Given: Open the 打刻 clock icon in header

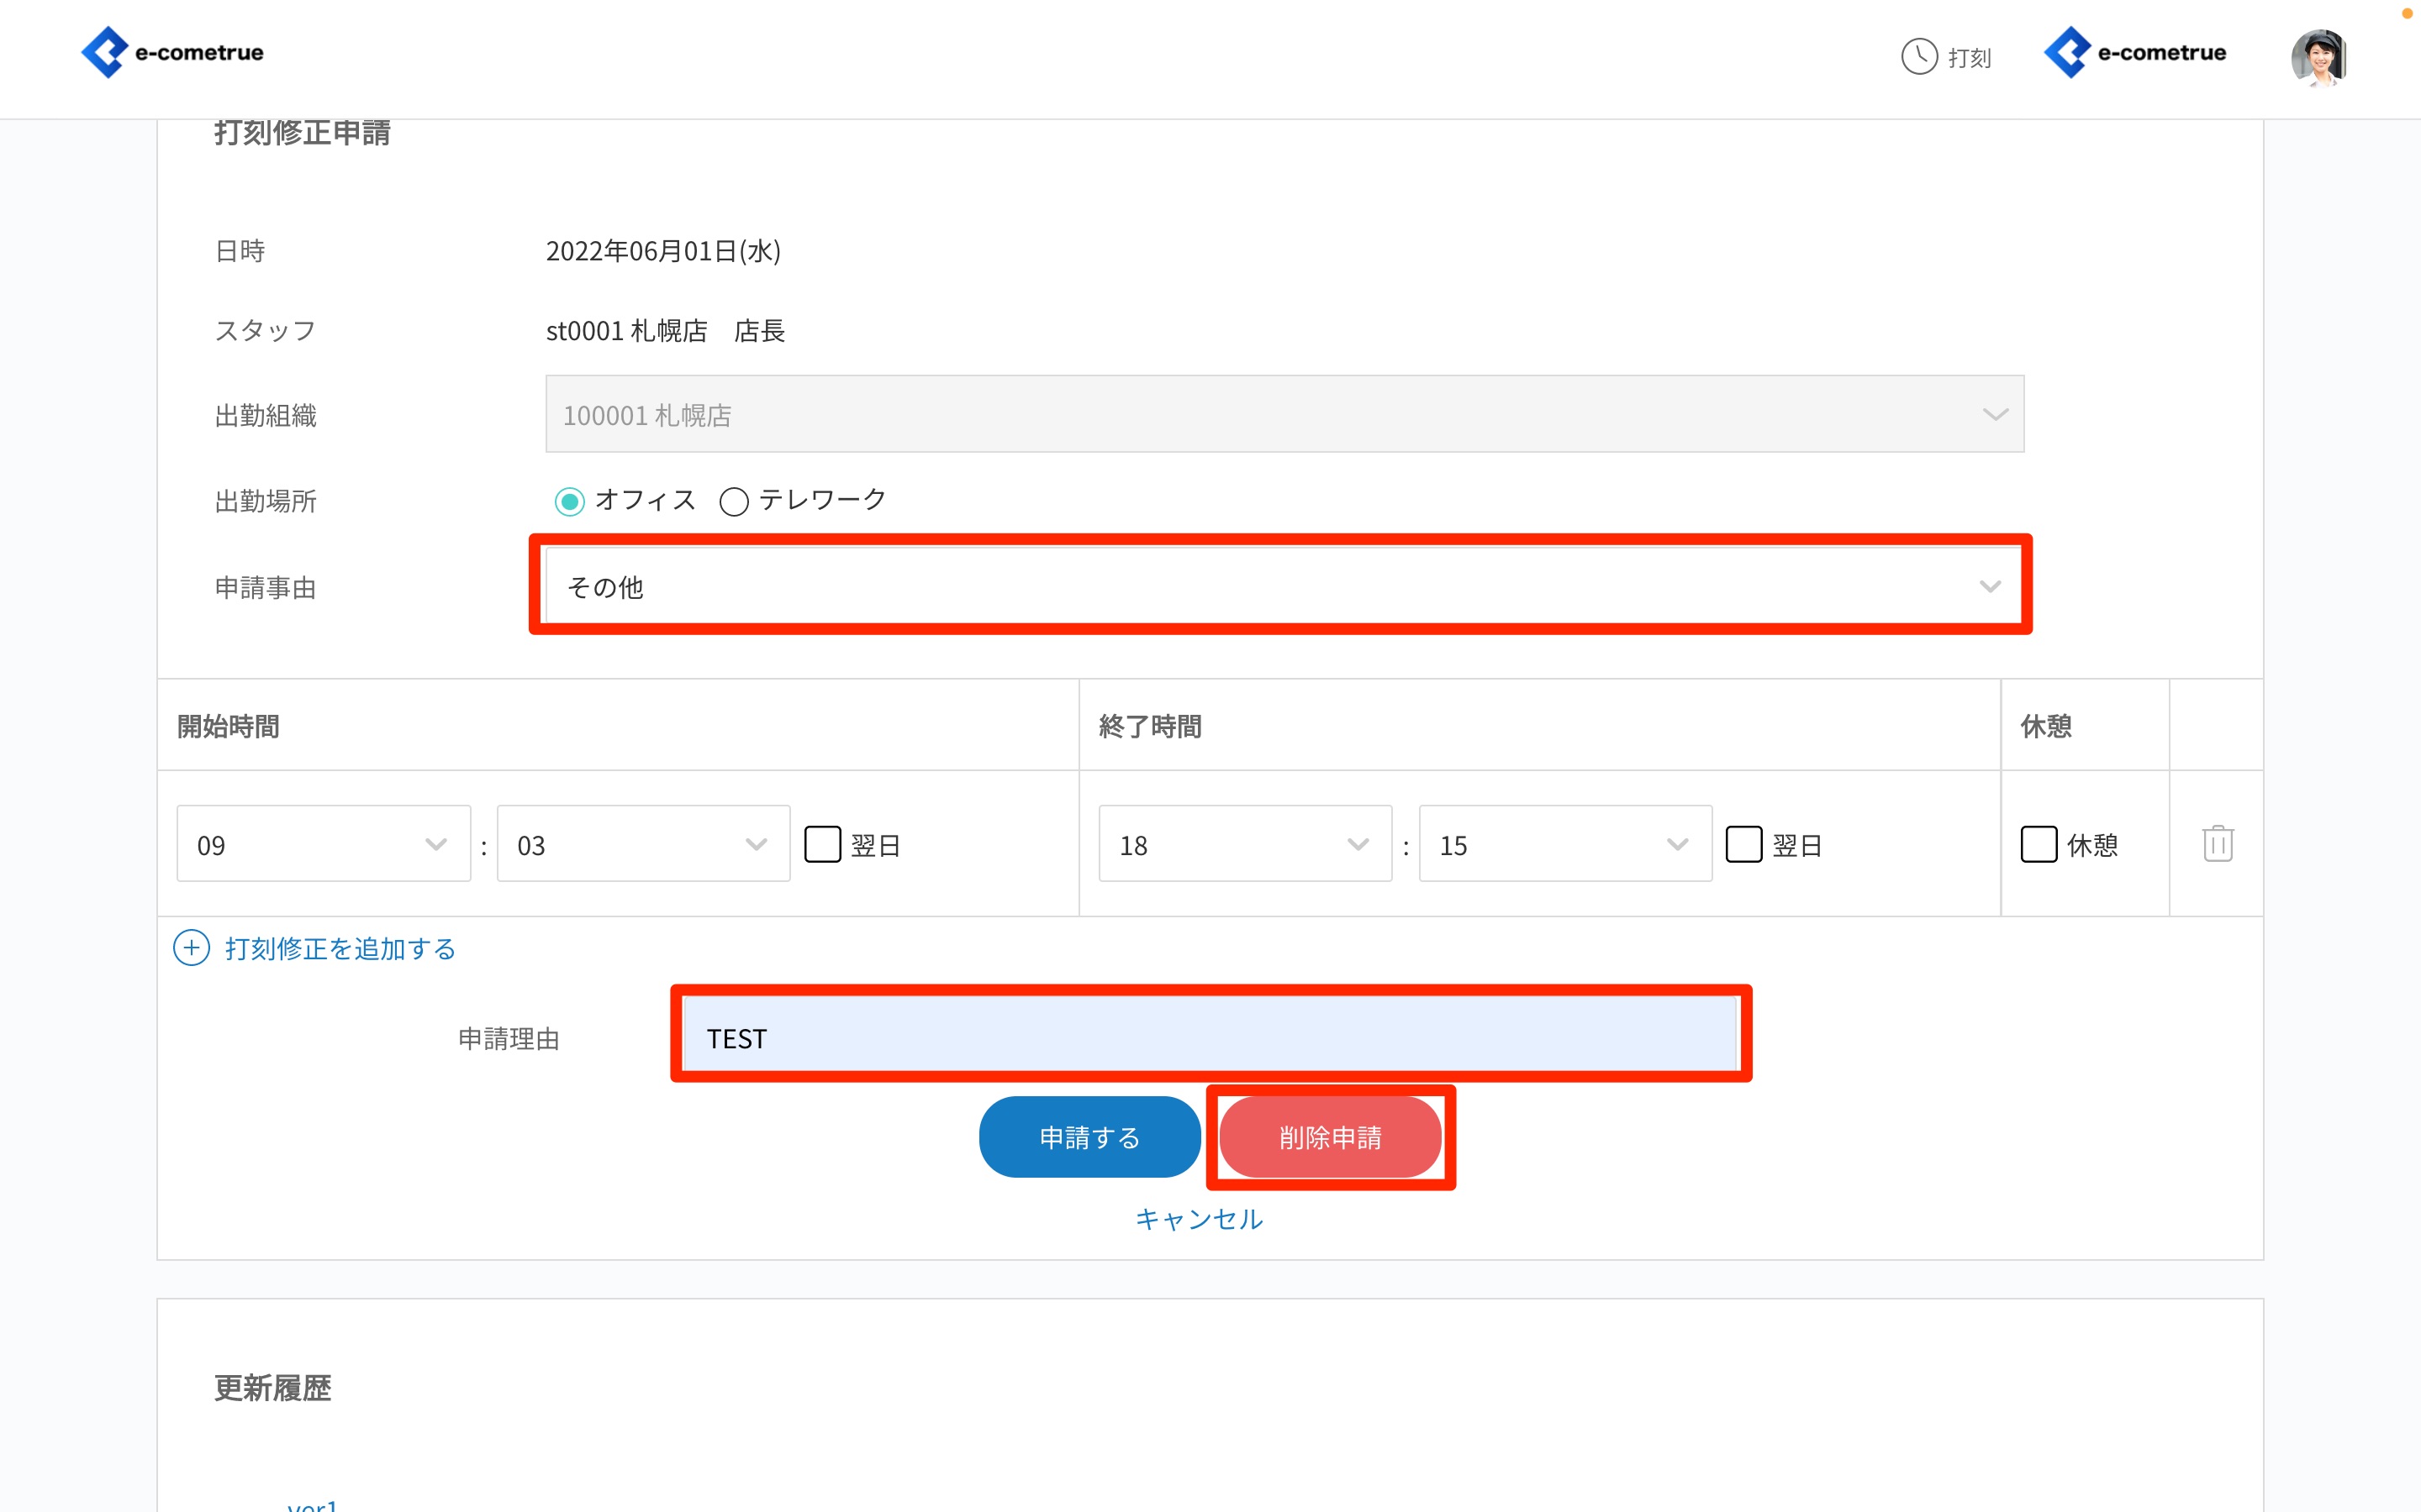Looking at the screenshot, I should pos(1919,56).
